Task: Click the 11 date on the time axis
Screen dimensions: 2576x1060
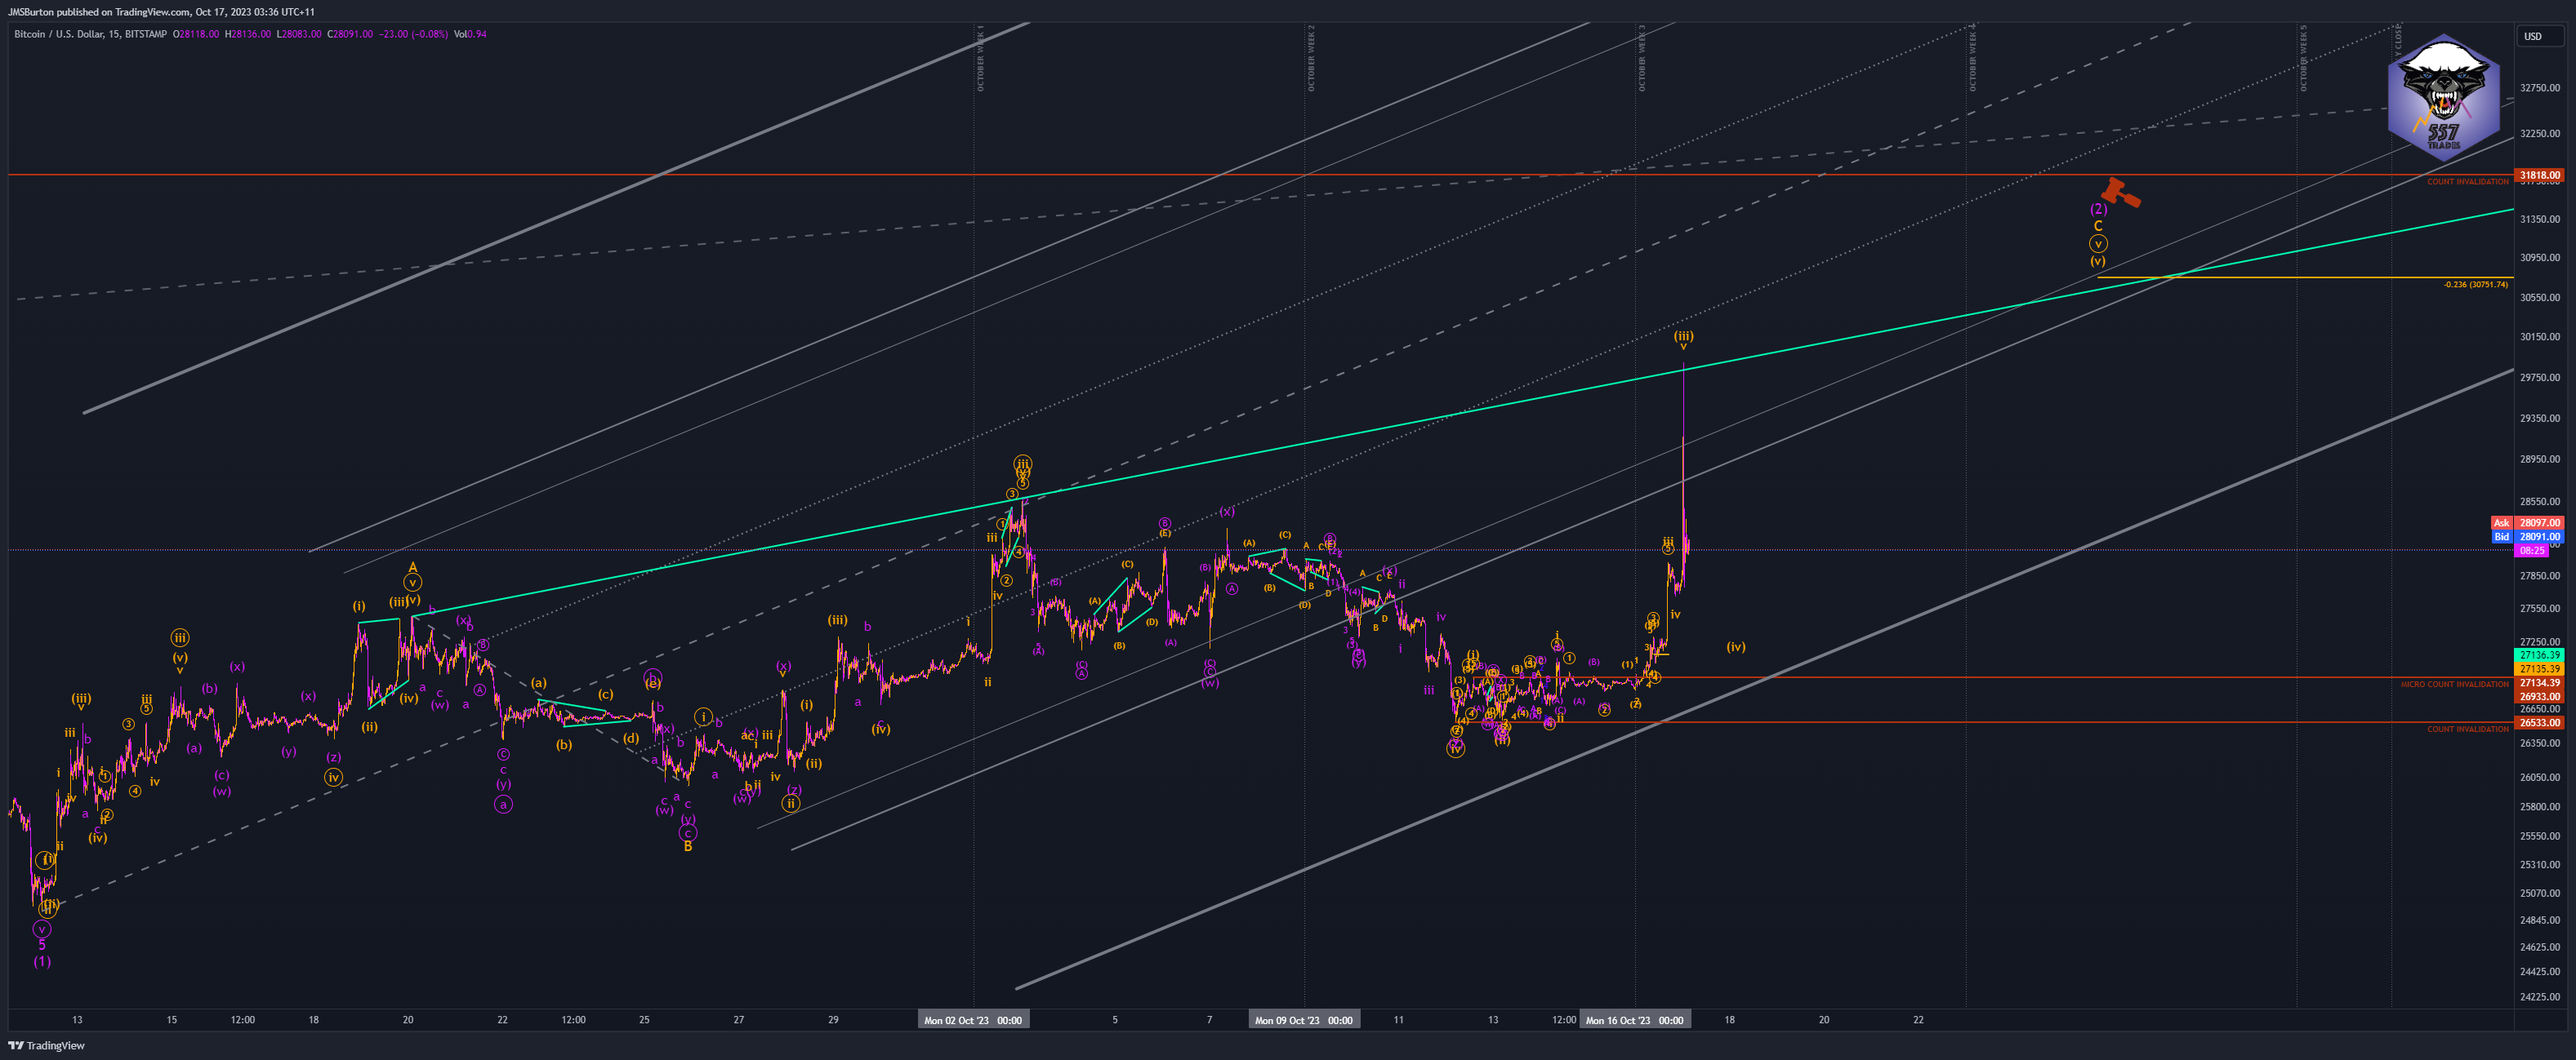Action: [x=1398, y=1020]
